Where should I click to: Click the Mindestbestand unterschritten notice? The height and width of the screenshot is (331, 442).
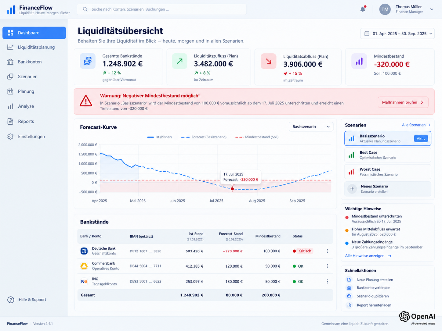[x=377, y=219]
